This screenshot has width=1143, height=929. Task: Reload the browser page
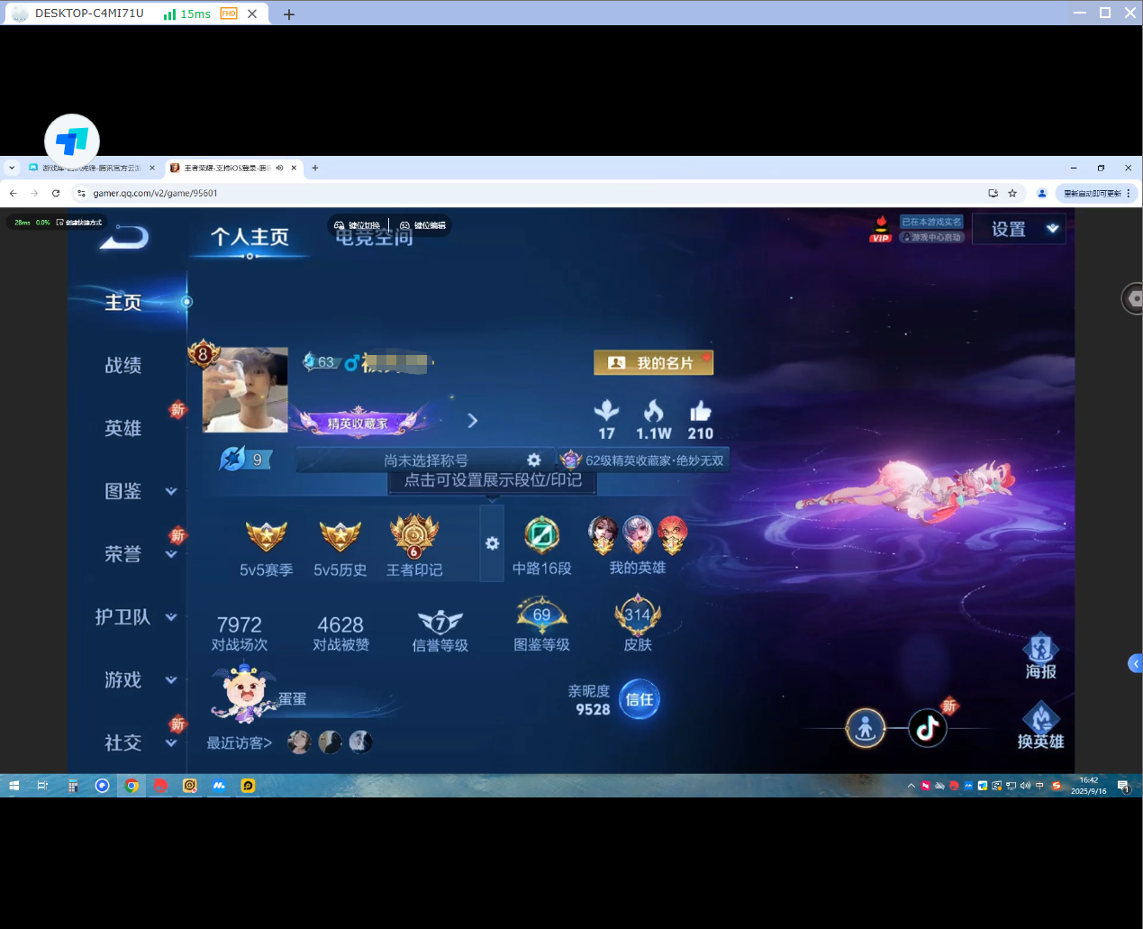point(56,193)
